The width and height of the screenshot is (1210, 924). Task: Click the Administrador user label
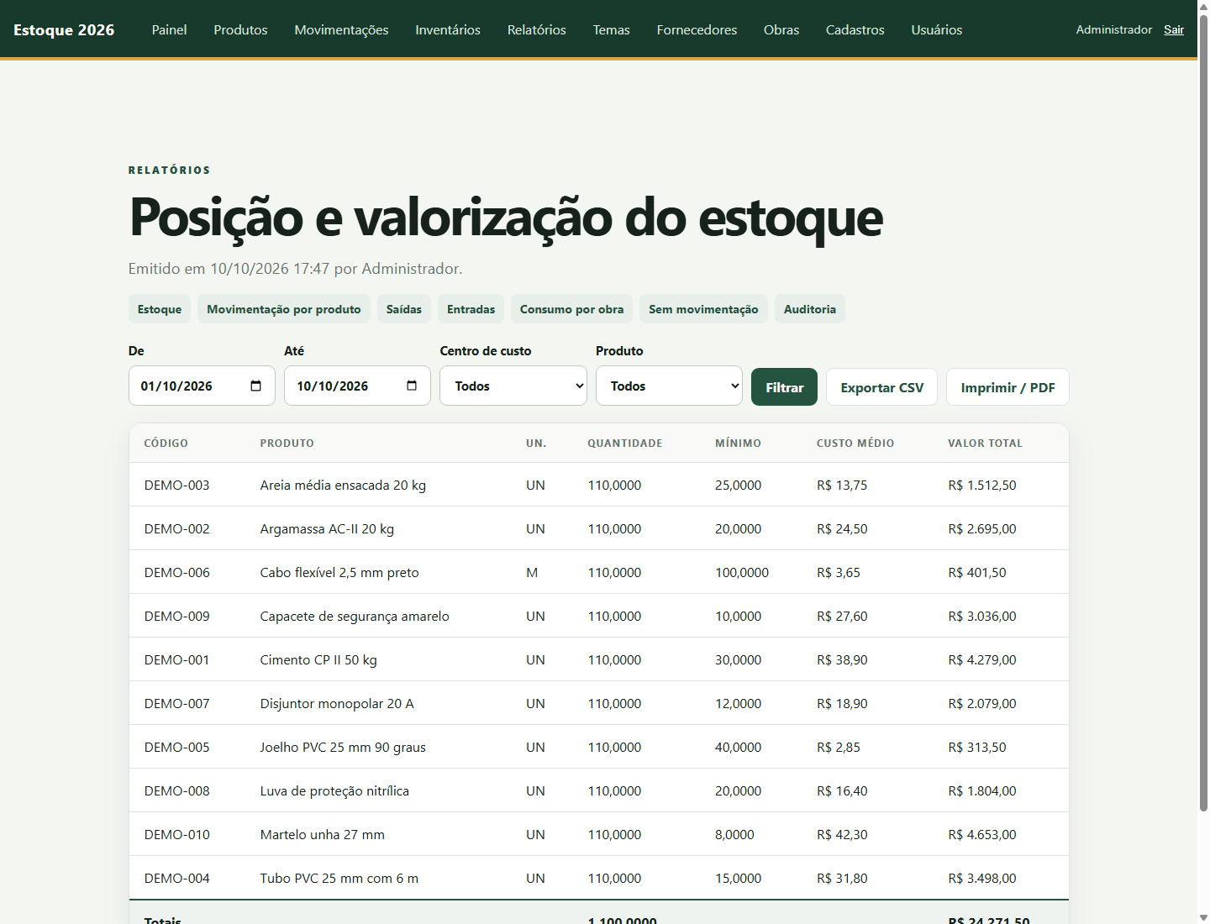(x=1114, y=29)
